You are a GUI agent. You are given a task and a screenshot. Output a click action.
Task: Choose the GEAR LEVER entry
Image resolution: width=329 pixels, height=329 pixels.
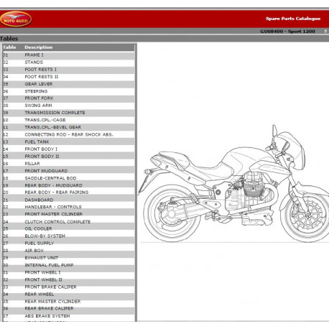[x=69, y=84]
